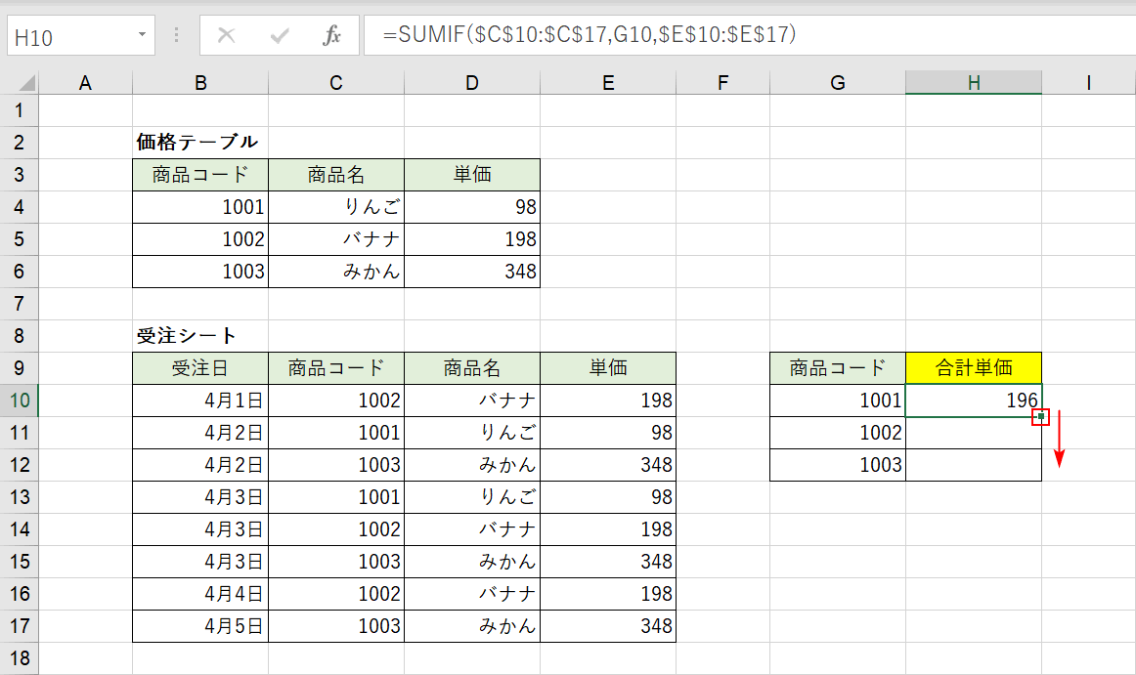The height and width of the screenshot is (675, 1136).
Task: Open the Name Box dropdown arrow
Action: [x=142, y=35]
